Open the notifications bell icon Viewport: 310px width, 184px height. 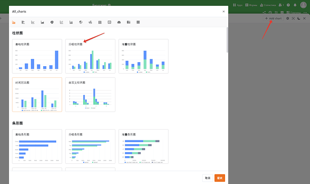295,5
